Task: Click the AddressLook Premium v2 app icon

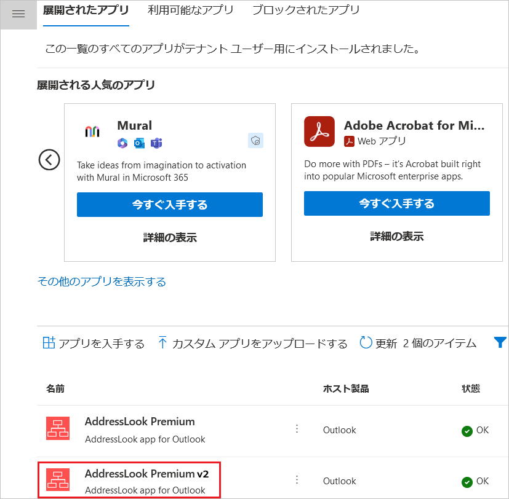Action: 58,480
